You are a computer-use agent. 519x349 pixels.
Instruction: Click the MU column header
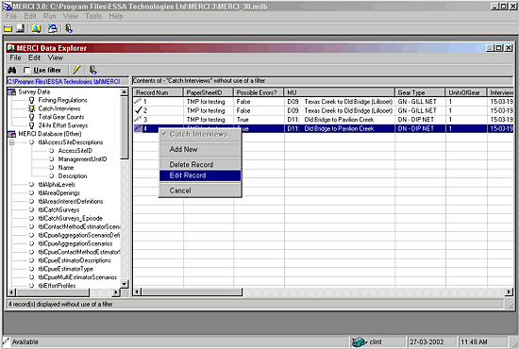(340, 92)
